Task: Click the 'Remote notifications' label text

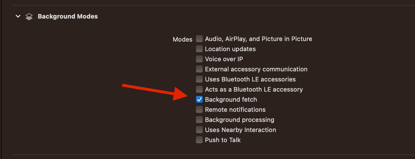Action: [x=235, y=110]
